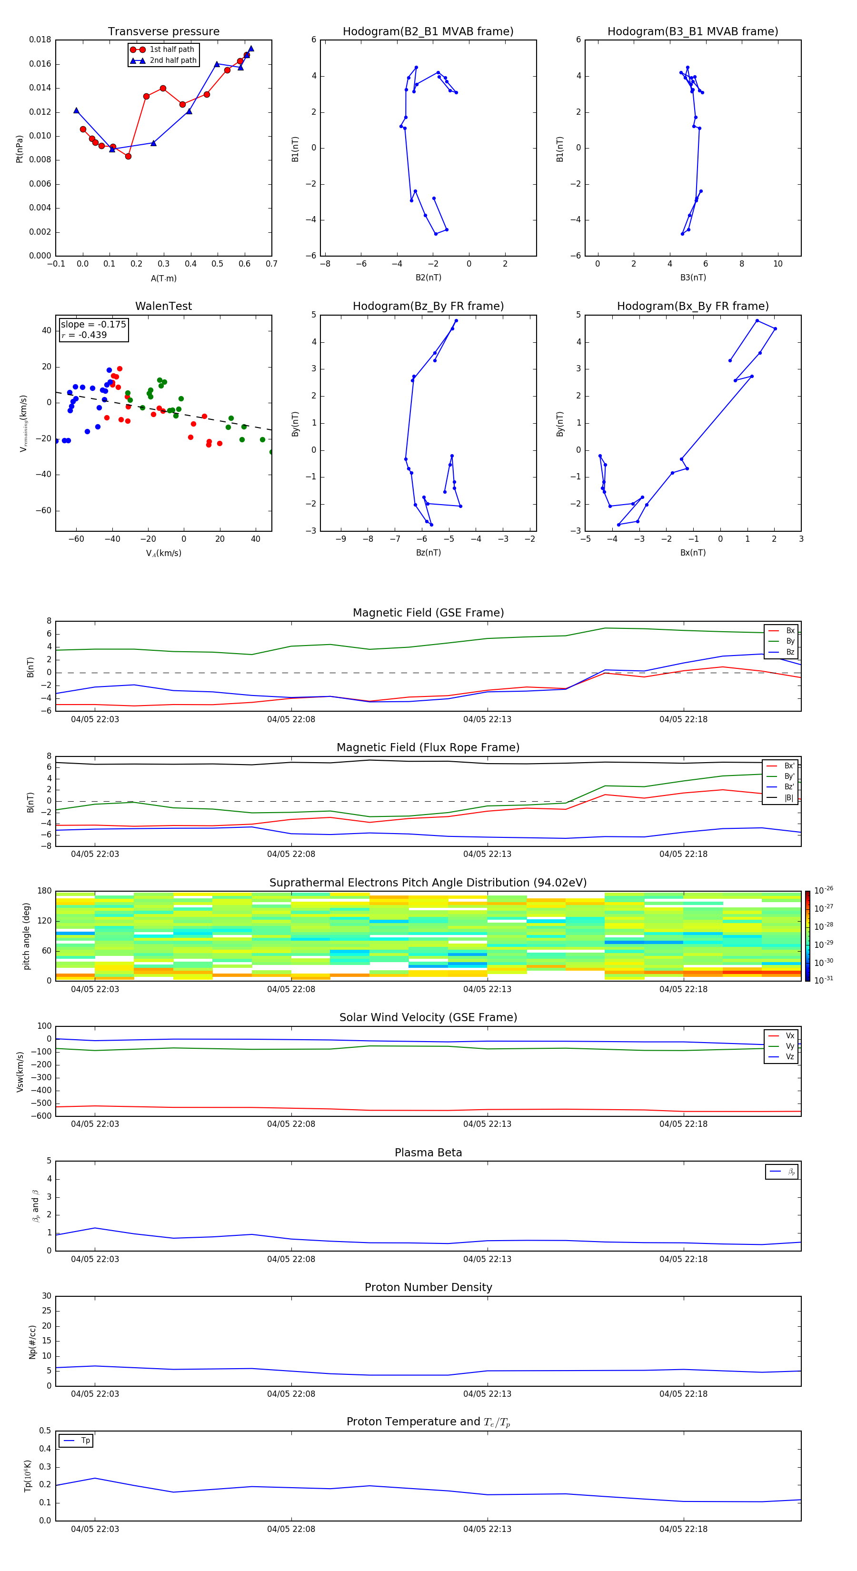The width and height of the screenshot is (857, 1571).
Task: Click the 'Plasma Beta' plot title
Action: 428,1153
